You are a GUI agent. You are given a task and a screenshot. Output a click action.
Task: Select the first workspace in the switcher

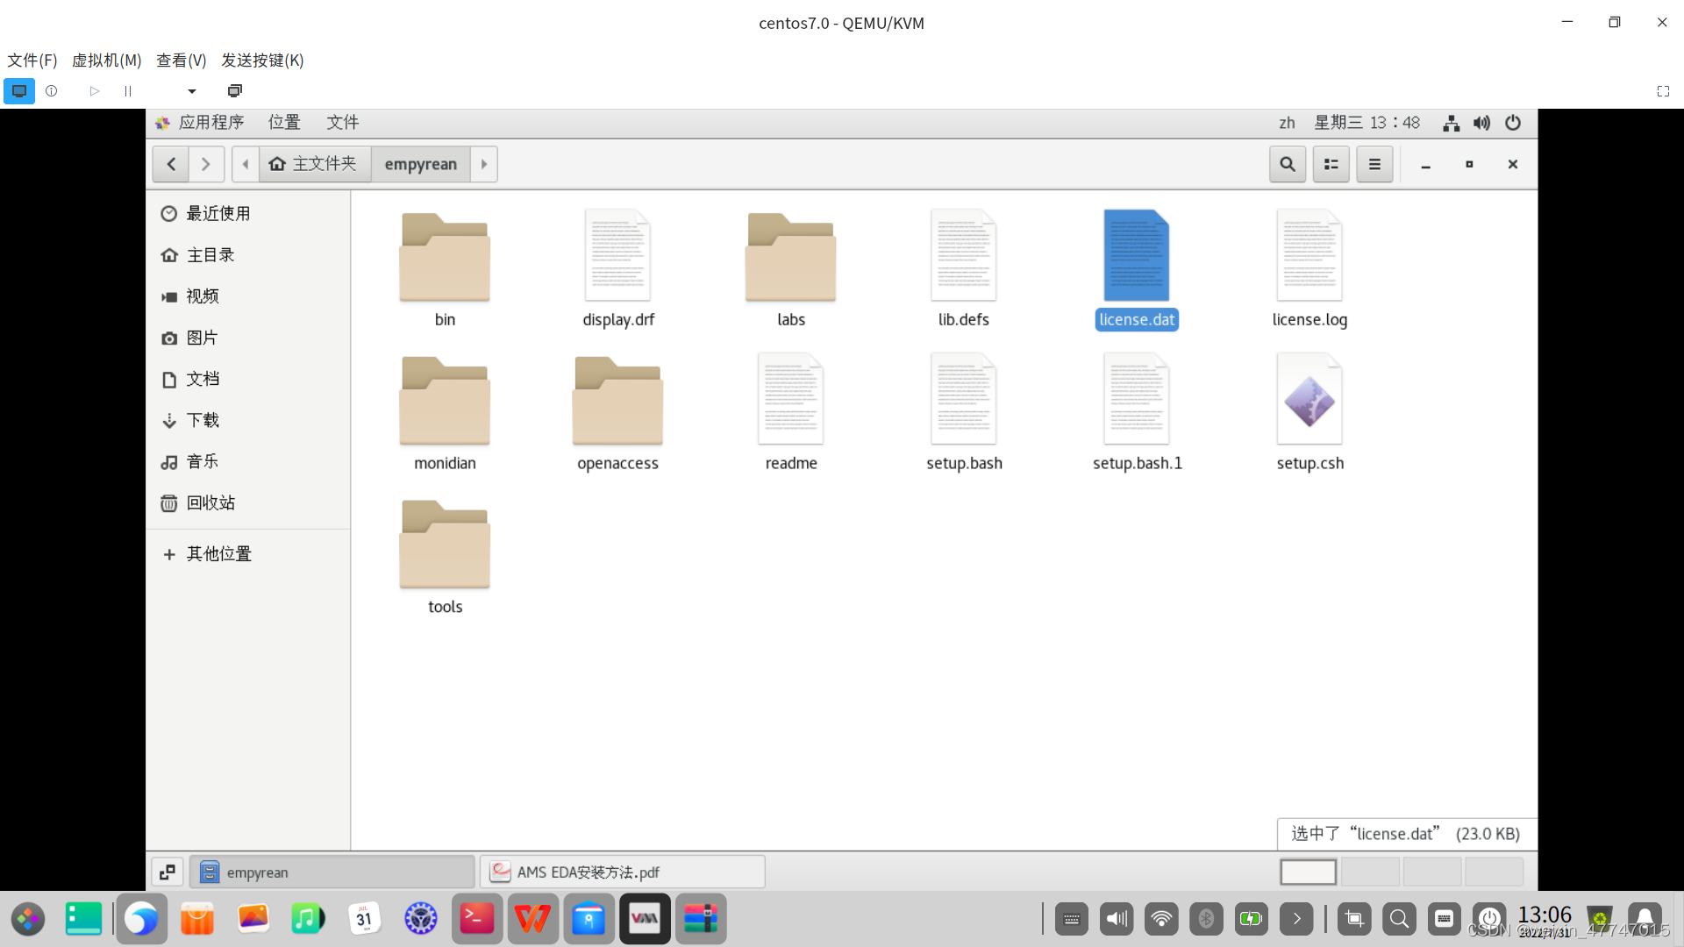point(1308,872)
